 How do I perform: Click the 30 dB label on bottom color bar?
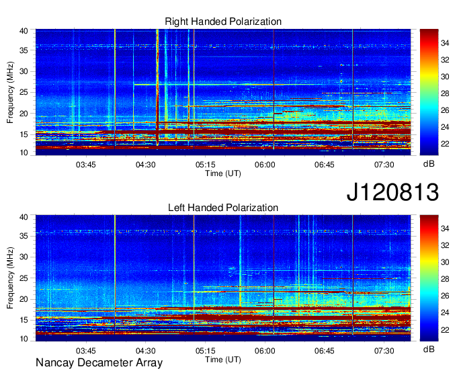(445, 262)
